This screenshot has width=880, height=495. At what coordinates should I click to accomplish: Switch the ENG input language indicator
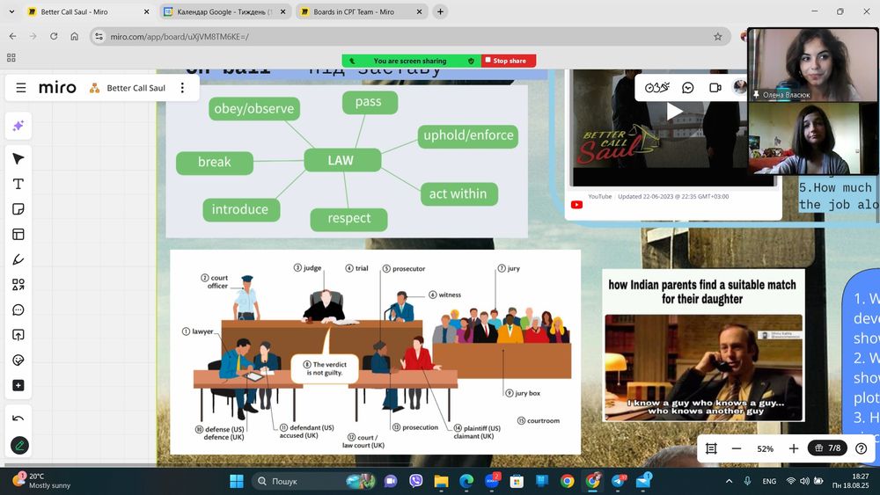(769, 481)
